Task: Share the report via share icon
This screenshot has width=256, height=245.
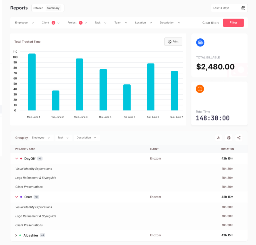Action: (239, 138)
